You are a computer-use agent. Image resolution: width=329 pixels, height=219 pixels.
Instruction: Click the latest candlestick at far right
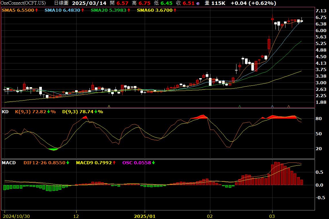[301, 21]
